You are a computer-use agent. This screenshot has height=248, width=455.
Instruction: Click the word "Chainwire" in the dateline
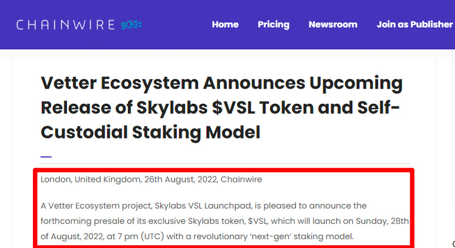pyautogui.click(x=241, y=179)
